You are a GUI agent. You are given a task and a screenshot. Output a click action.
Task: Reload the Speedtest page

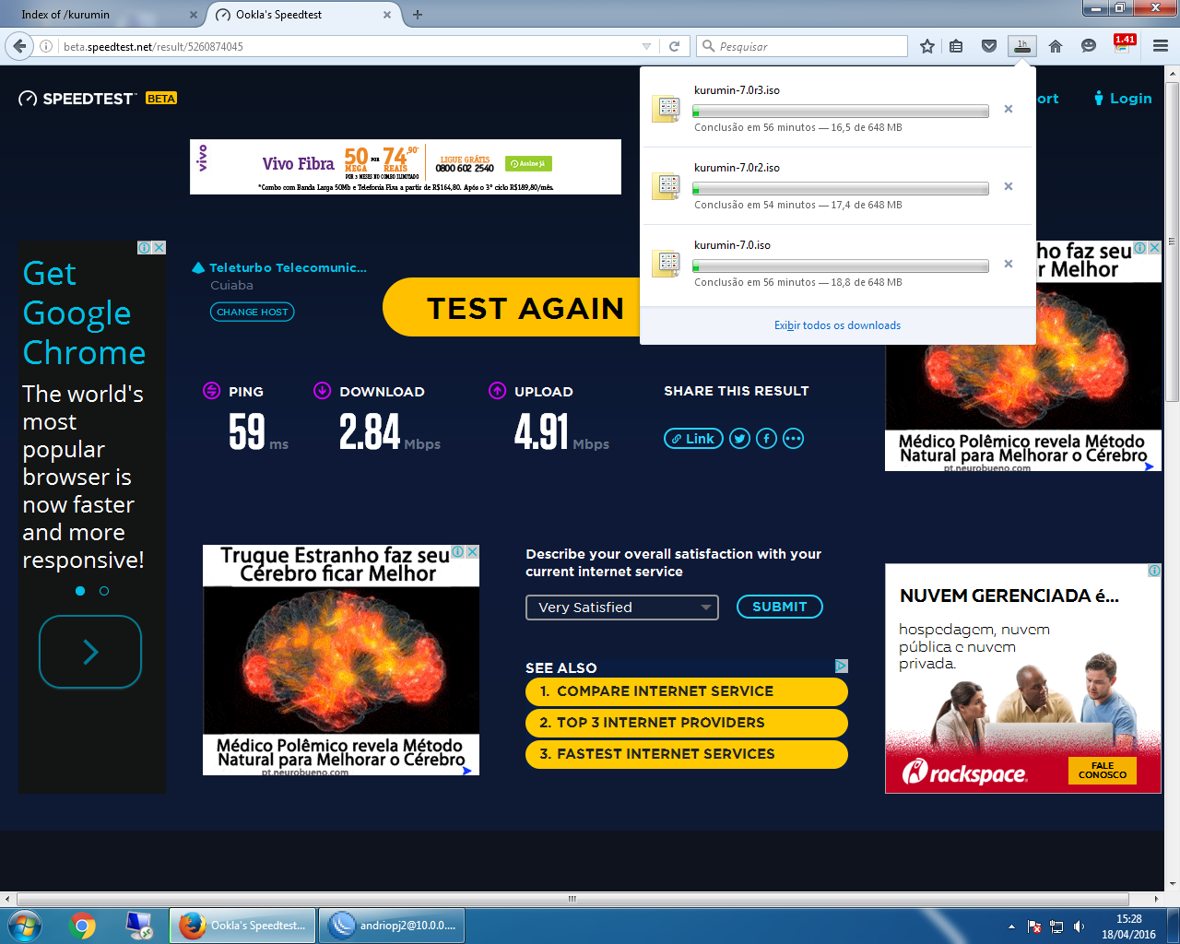tap(675, 46)
